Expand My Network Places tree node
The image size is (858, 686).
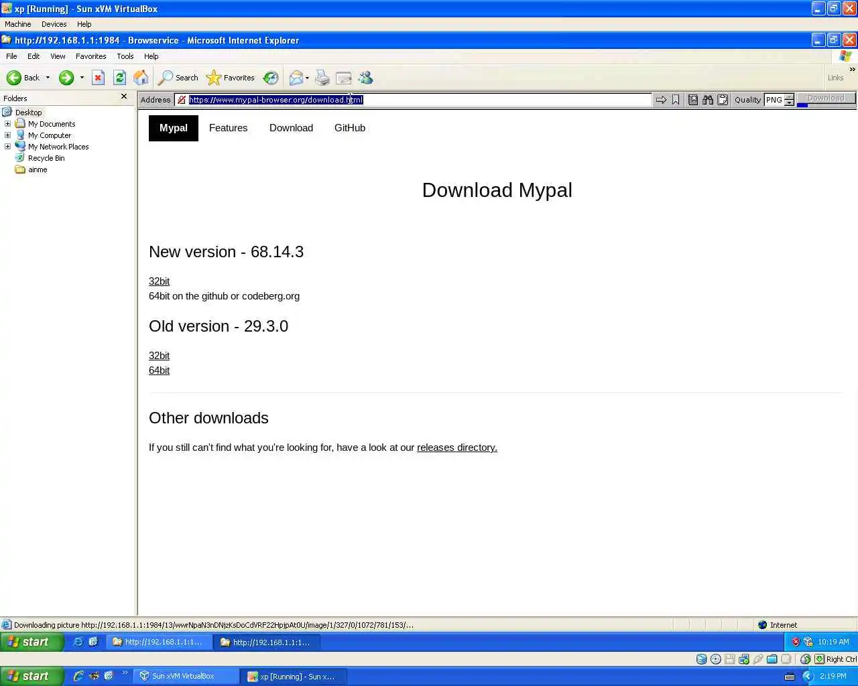[x=7, y=147]
